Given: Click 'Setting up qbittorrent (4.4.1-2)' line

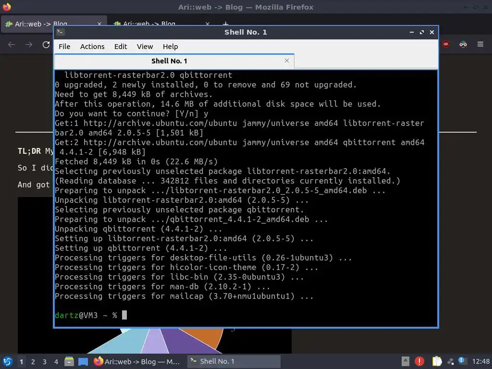Looking at the screenshot, I should click(141, 248).
